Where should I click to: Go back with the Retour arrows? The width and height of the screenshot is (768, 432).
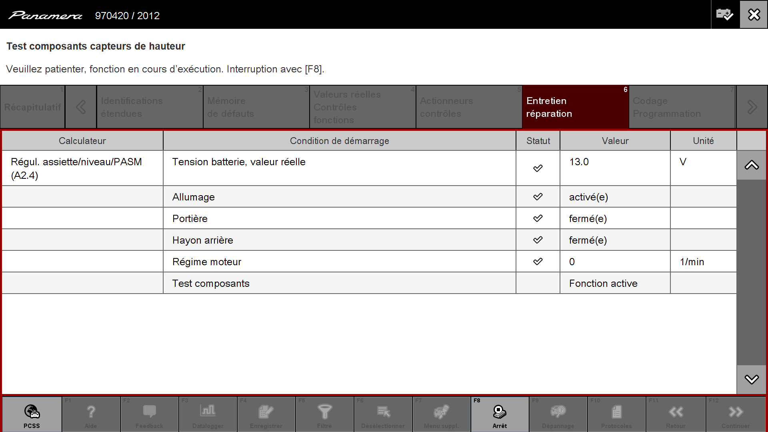[x=676, y=414]
